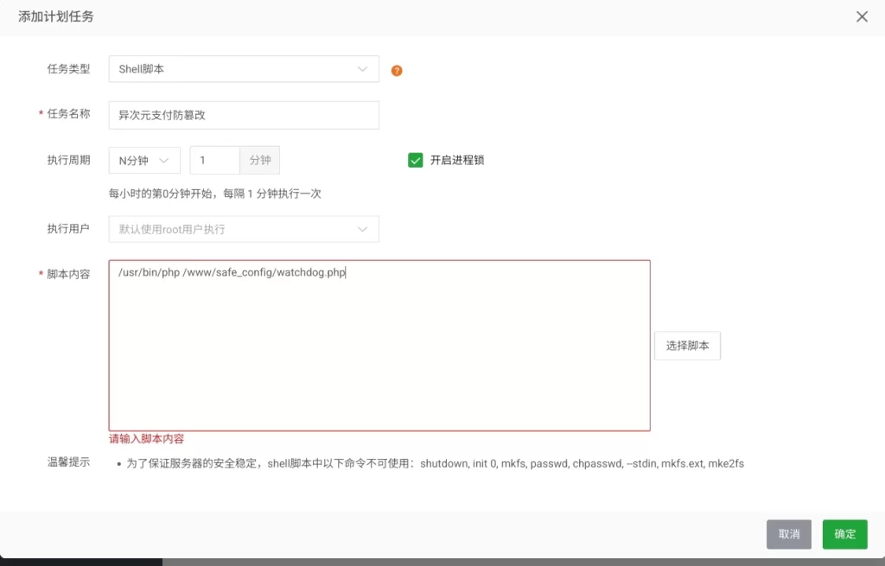Click the 温馨提示 label
Screen dimensions: 885x566
[x=68, y=462]
